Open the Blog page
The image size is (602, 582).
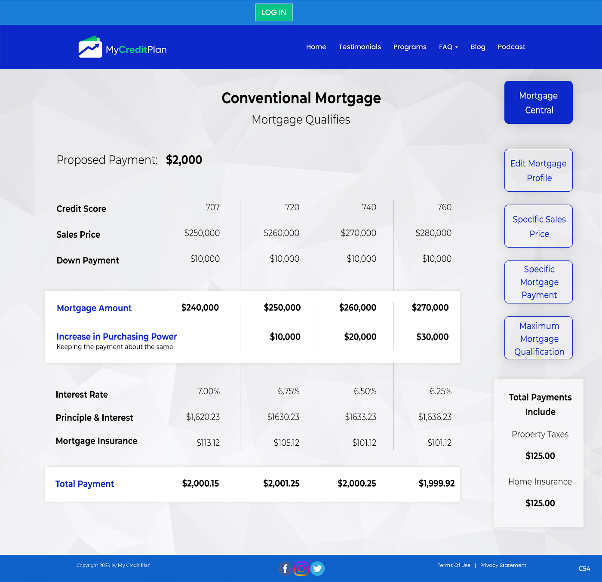point(478,47)
